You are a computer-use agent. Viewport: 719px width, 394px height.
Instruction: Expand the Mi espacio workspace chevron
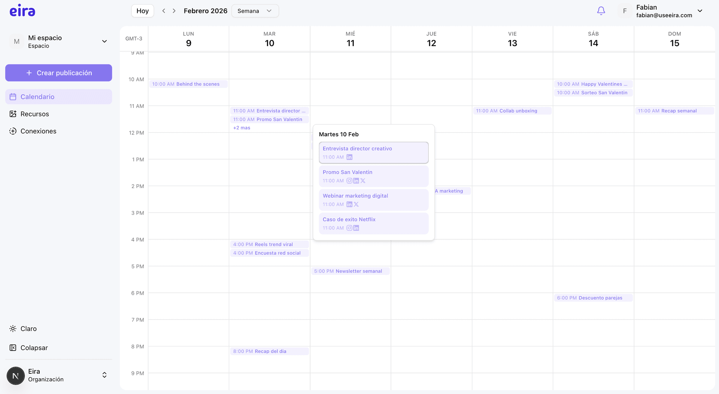point(104,41)
